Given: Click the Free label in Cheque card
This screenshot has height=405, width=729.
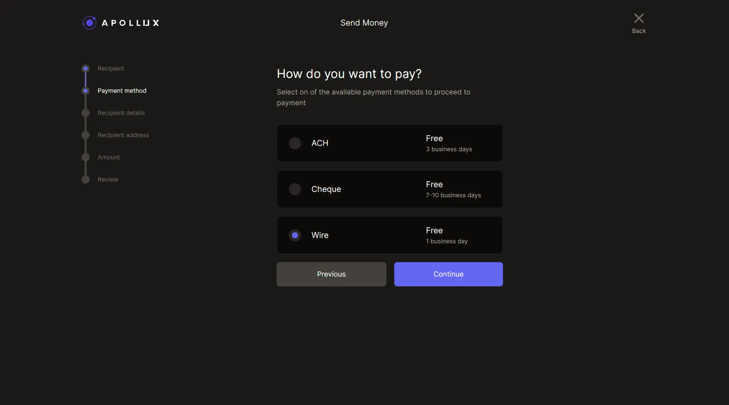Looking at the screenshot, I should click(x=434, y=184).
